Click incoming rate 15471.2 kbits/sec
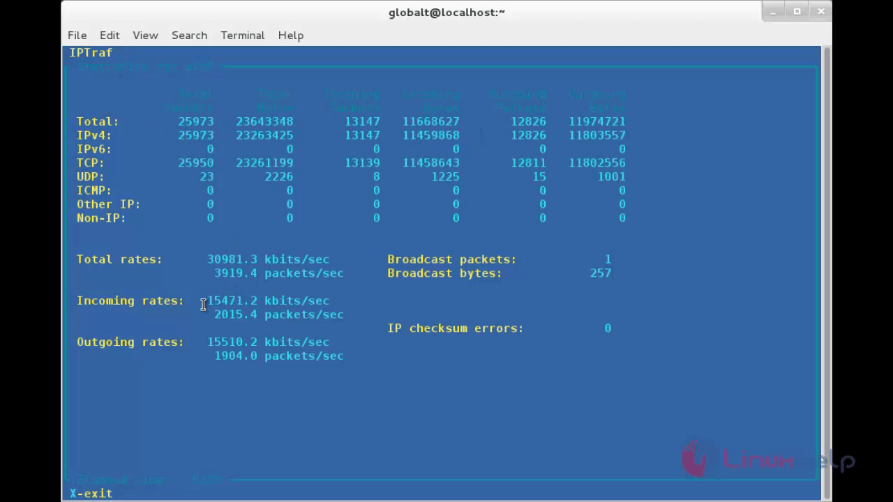Screen dimensions: 893x502 click(268, 301)
